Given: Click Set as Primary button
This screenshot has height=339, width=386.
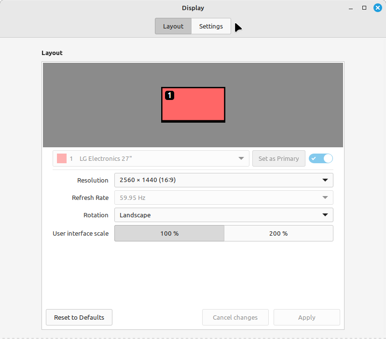Looking at the screenshot, I should coord(279,158).
